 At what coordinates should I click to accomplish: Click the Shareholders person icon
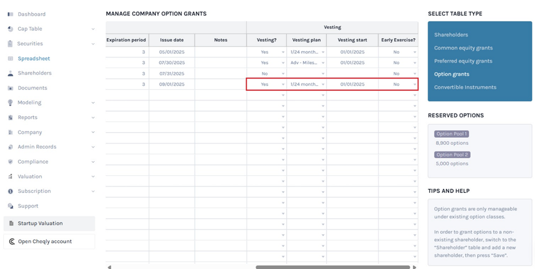tap(10, 73)
